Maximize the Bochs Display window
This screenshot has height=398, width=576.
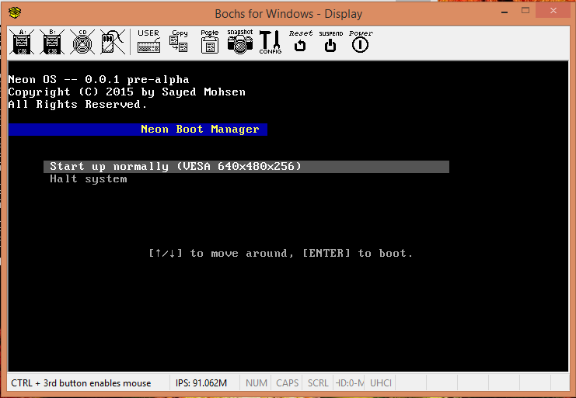click(525, 11)
